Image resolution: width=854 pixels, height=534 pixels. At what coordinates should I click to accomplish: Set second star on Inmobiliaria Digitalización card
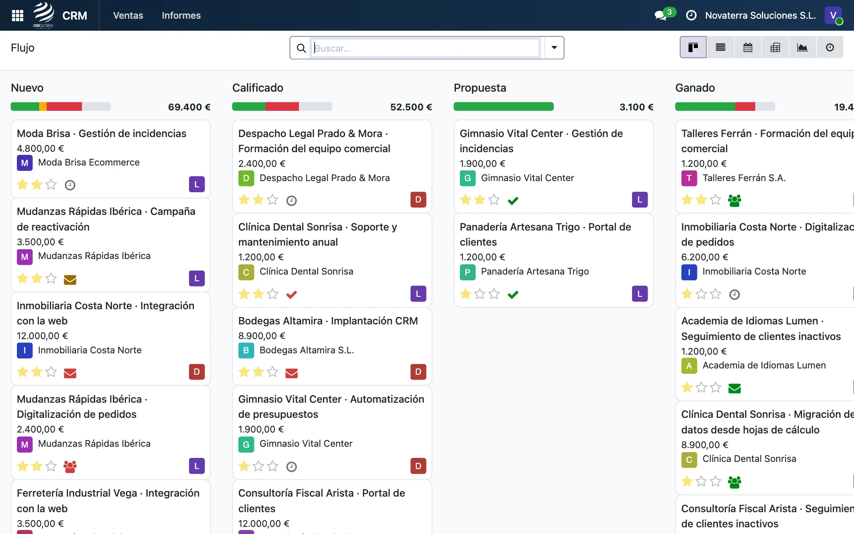pyautogui.click(x=701, y=294)
